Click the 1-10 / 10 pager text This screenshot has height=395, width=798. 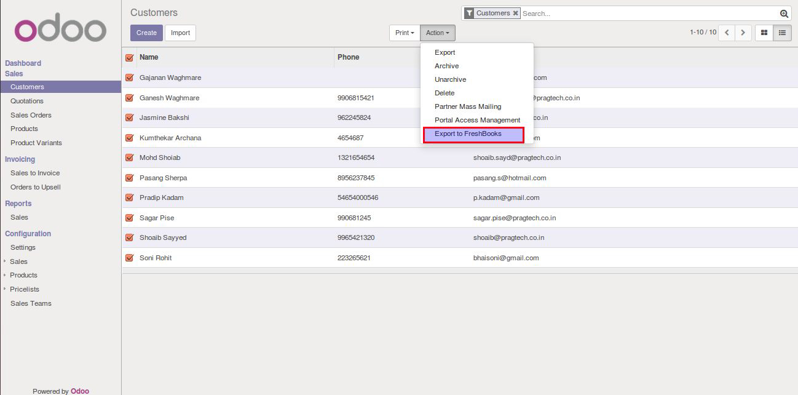[x=703, y=33]
